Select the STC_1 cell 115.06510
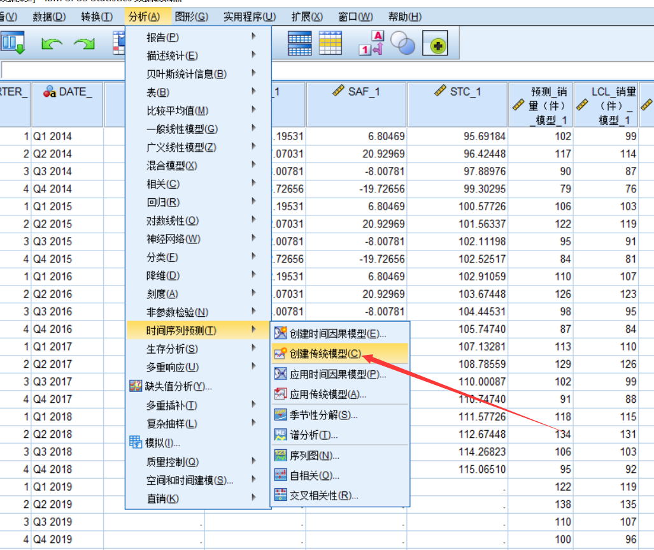Viewport: 654px width, 550px height. [458, 469]
